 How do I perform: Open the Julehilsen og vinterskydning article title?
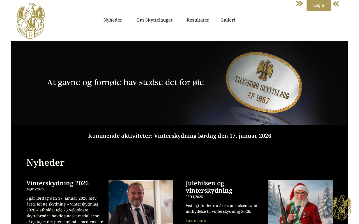[x=209, y=187]
